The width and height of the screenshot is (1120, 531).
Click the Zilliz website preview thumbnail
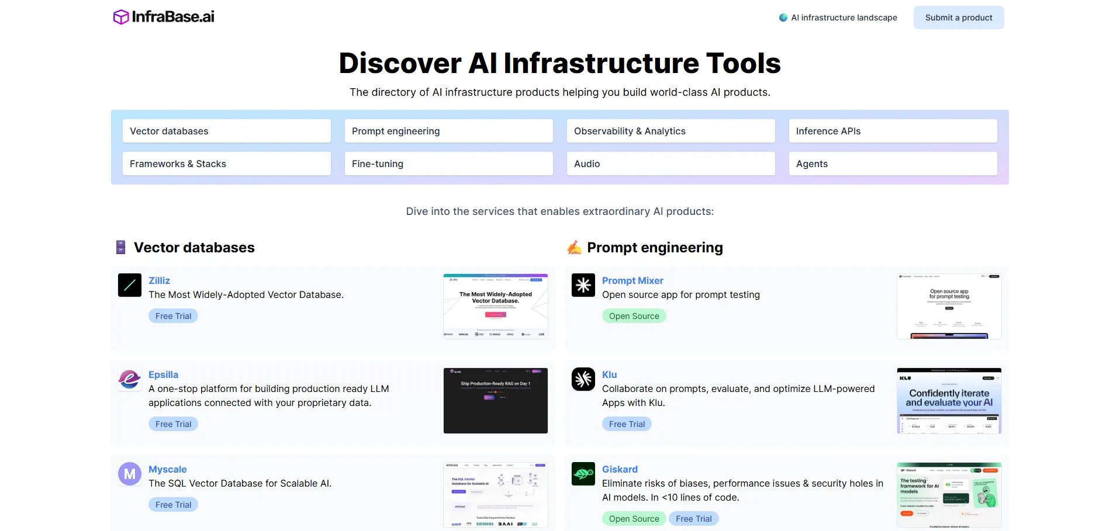[495, 306]
